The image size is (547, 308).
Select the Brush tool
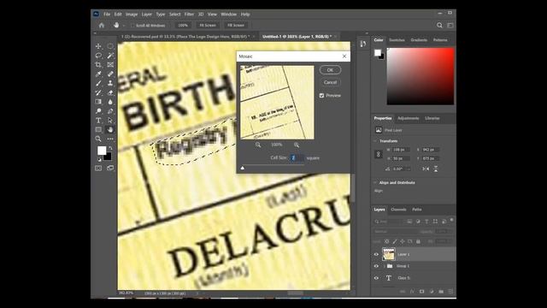98,83
